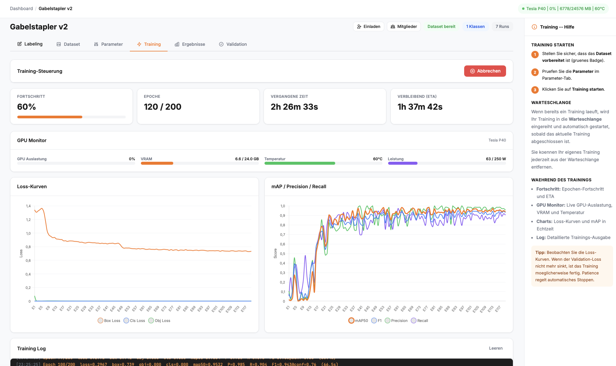Image resolution: width=616 pixels, height=366 pixels.
Task: Click the 7 Runs badge
Action: [502, 26]
